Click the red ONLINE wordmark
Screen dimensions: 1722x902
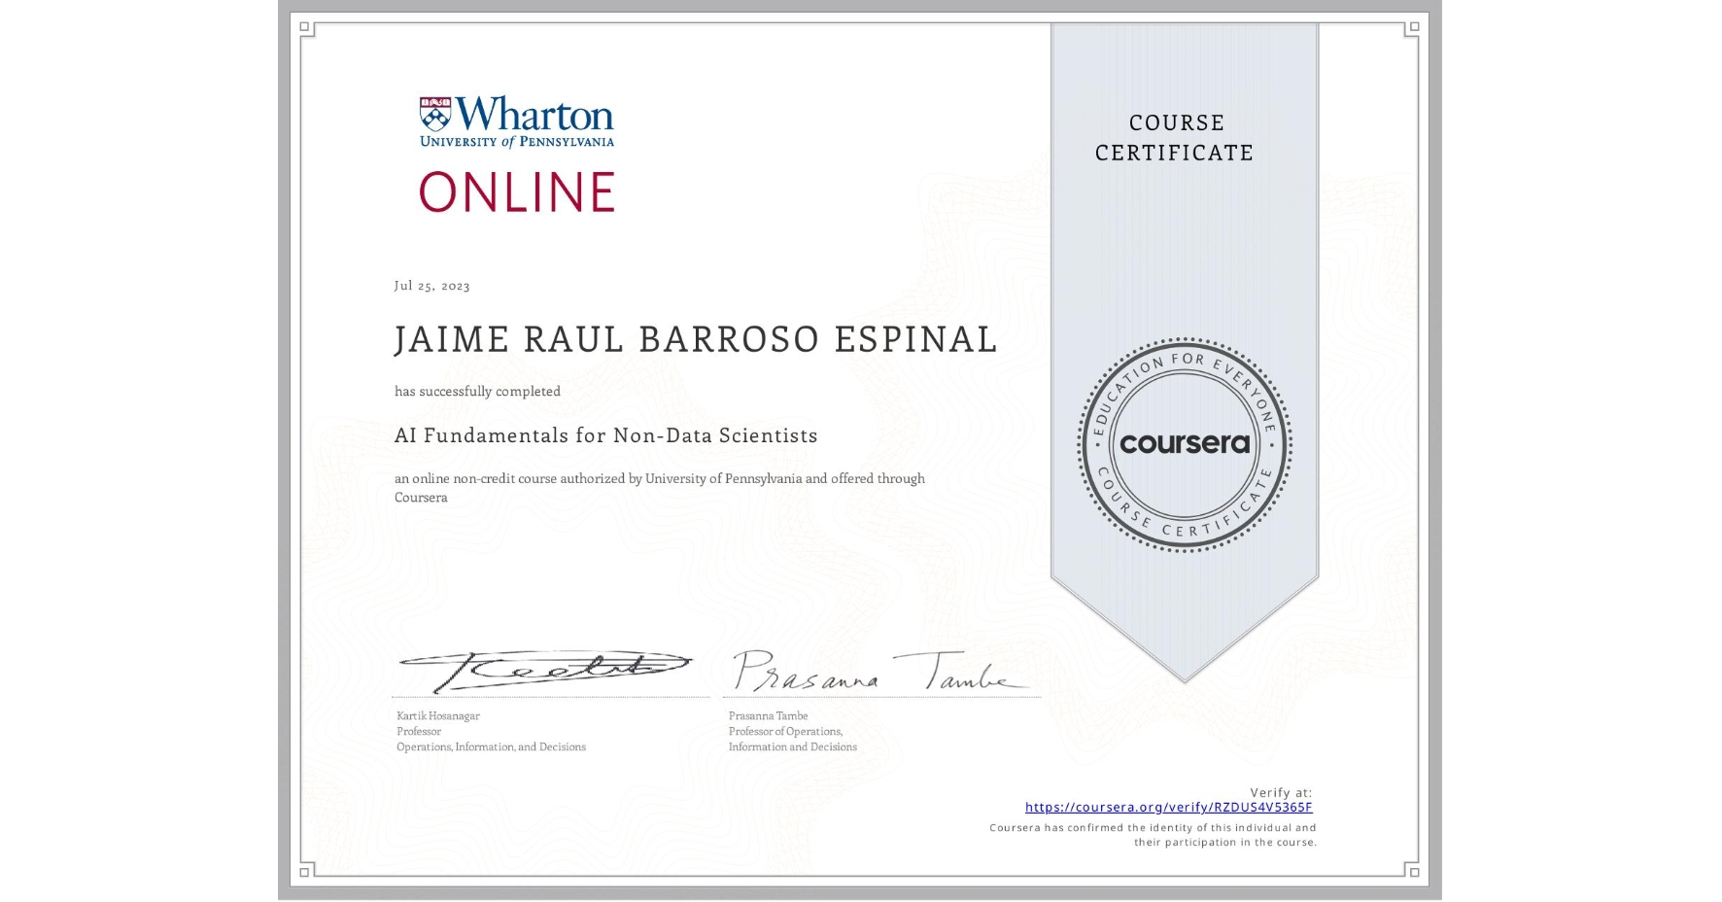[x=517, y=191]
